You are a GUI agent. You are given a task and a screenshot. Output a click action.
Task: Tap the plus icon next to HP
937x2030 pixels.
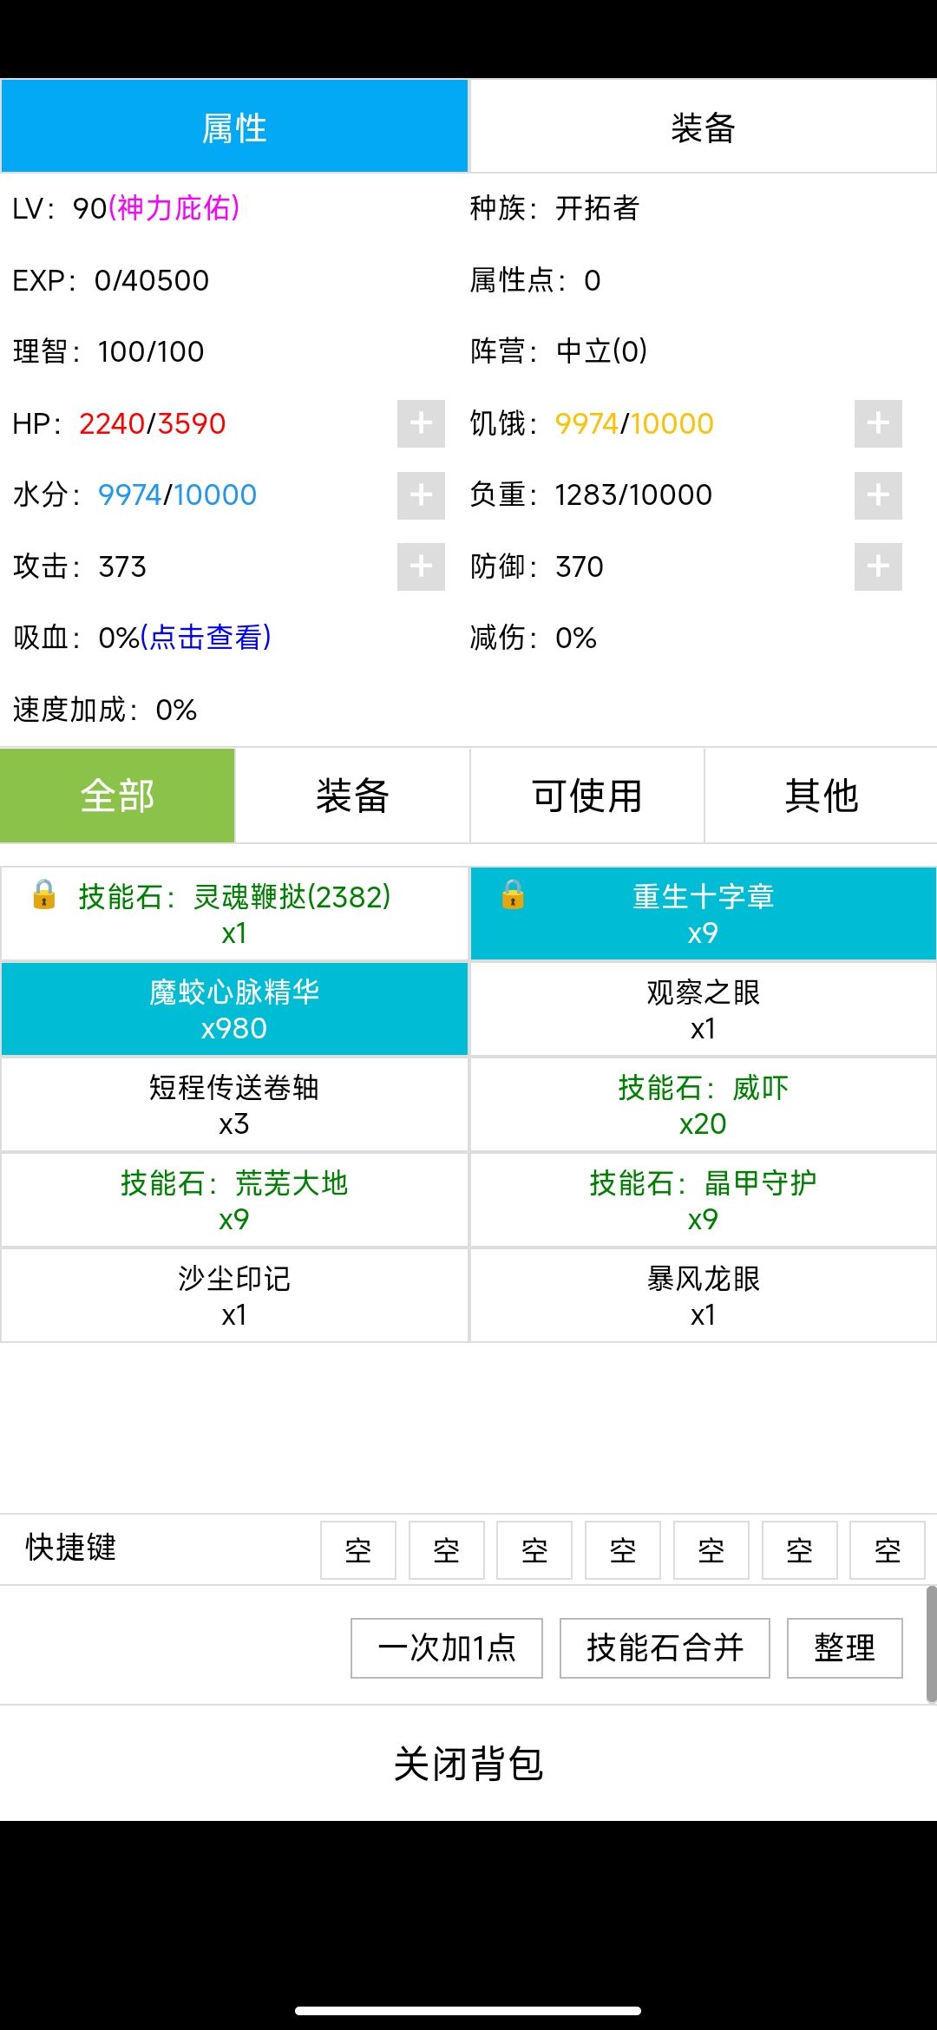click(x=421, y=423)
